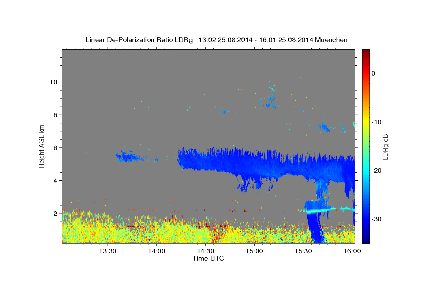Image resolution: width=439 pixels, height=292 pixels.
Task: Select the '15:30' time axis label
Action: pos(303,251)
